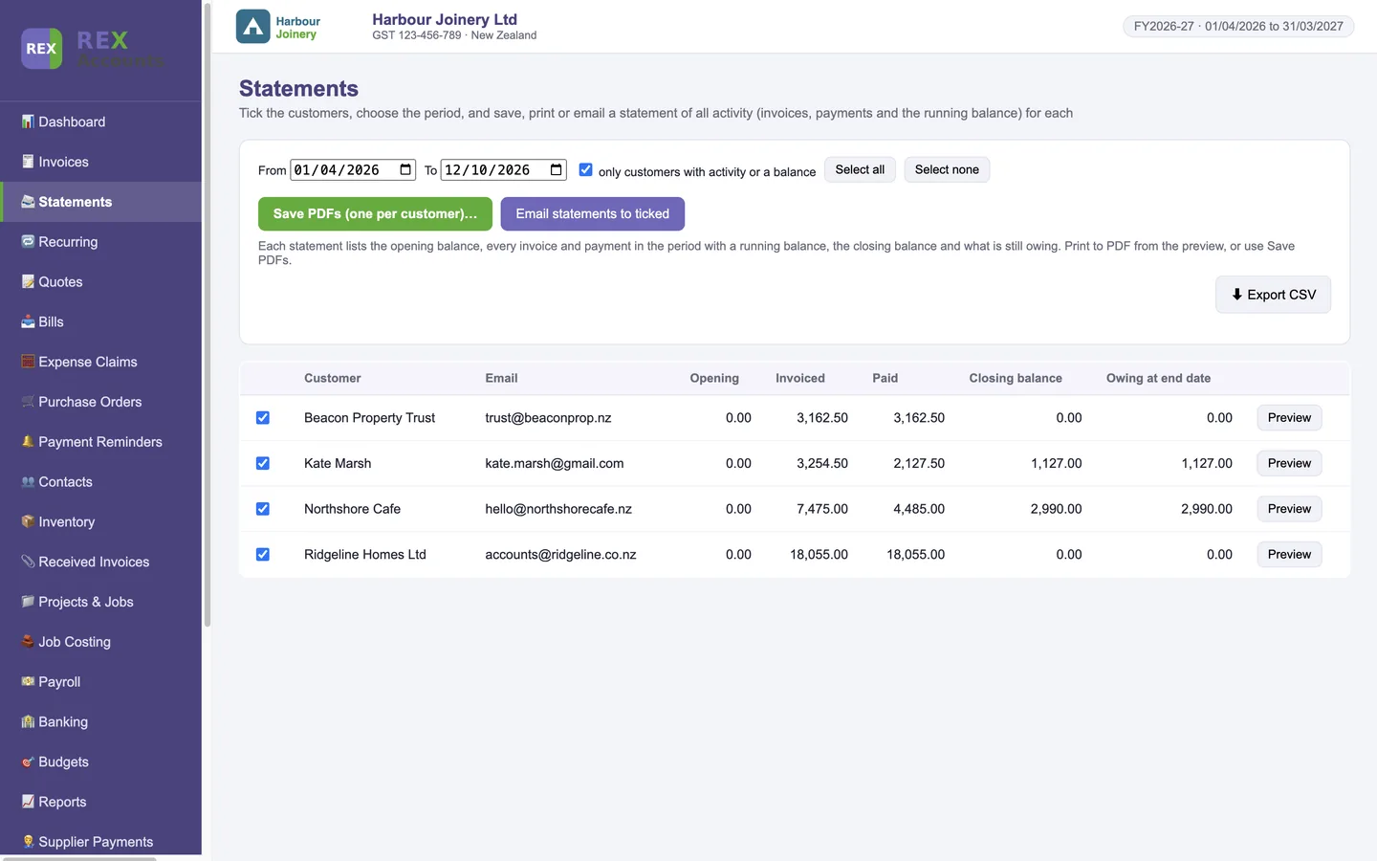The image size is (1377, 861).
Task: Email statements to ticked customers
Action: (593, 213)
